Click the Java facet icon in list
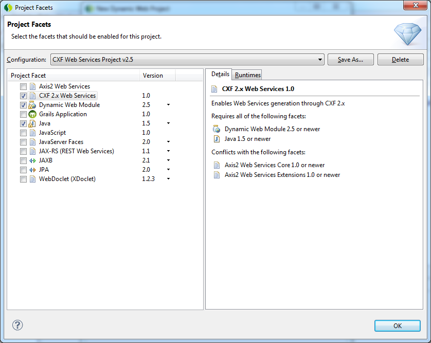431x343 pixels. 32,123
